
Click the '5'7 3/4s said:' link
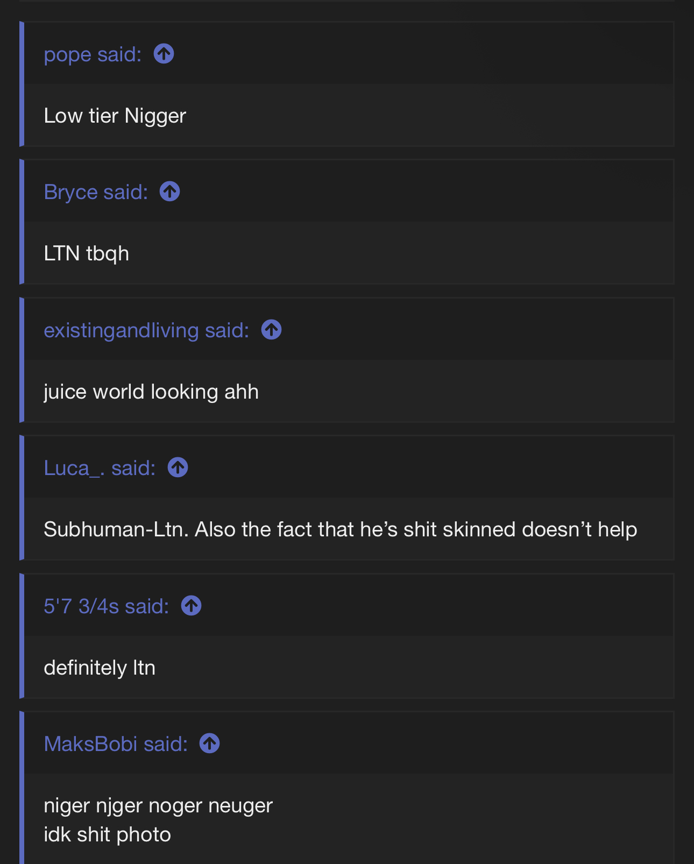[x=106, y=606]
